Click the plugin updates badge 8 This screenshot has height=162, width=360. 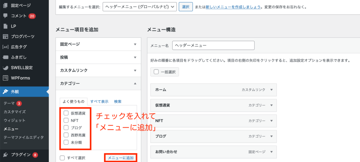35,155
